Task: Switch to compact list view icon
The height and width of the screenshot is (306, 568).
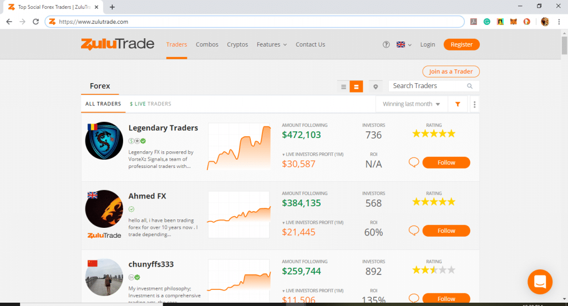Action: (x=343, y=86)
